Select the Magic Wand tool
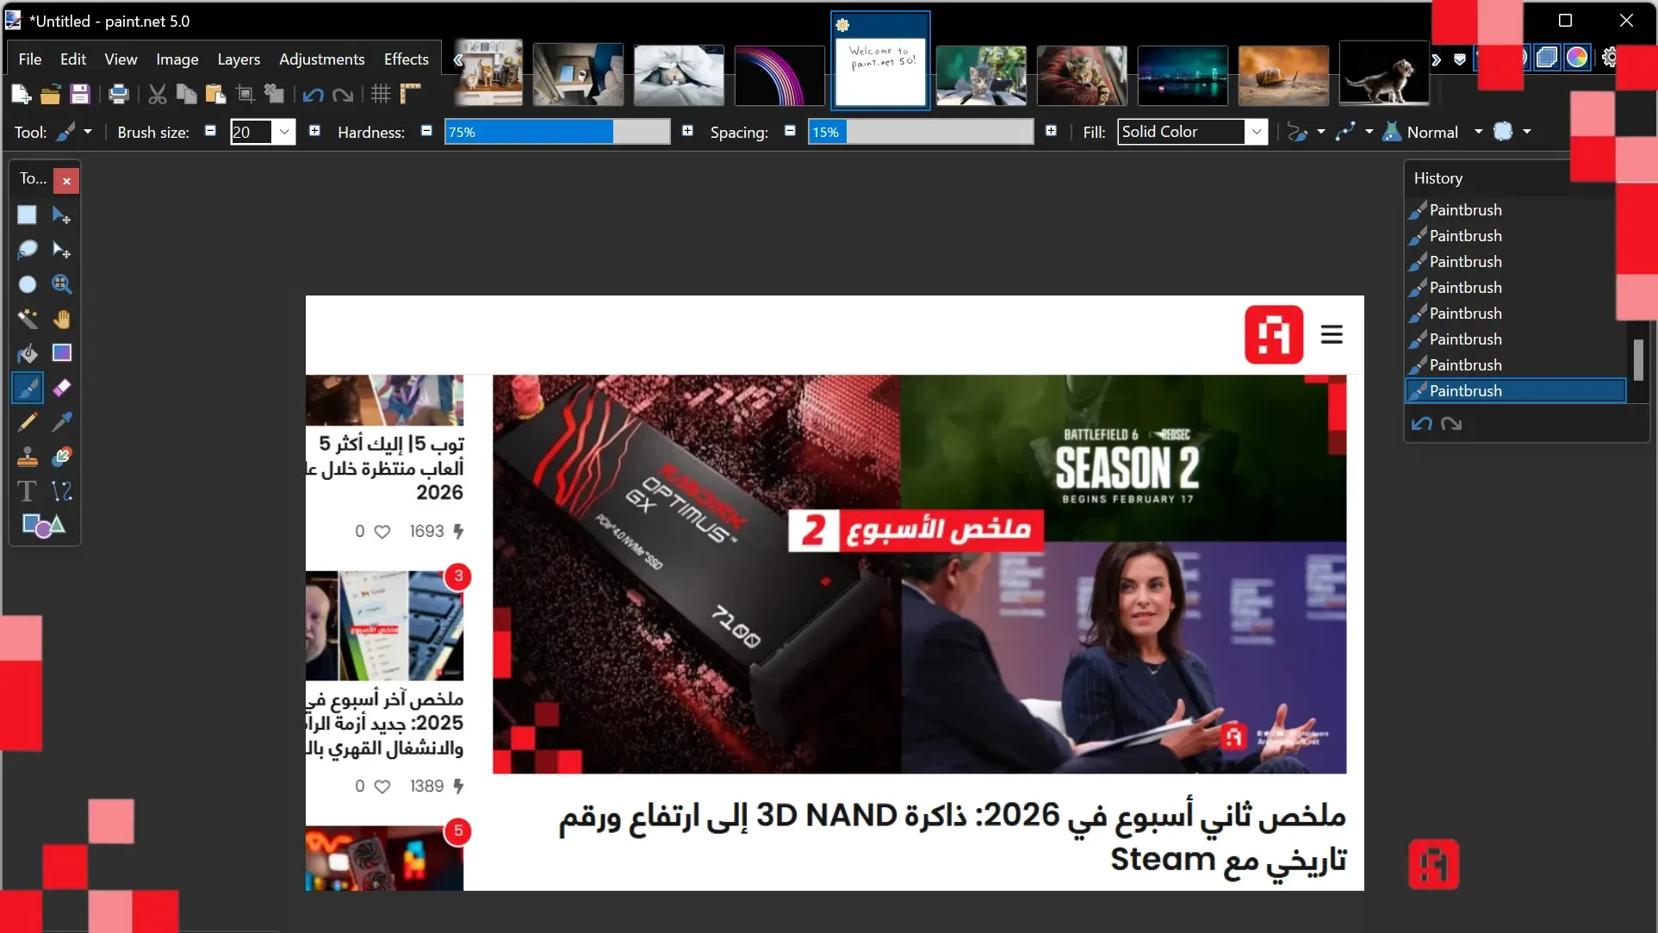Viewport: 1658px width, 933px height. [x=28, y=319]
